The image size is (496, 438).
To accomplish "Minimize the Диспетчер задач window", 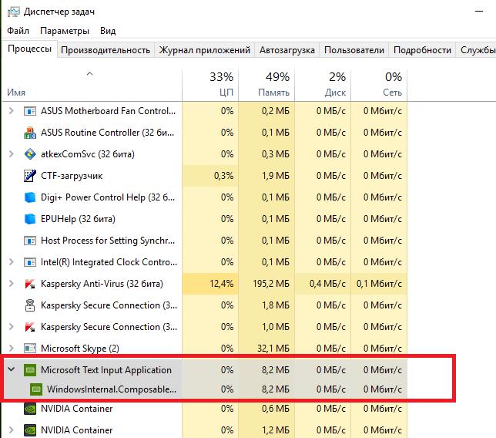I will click(x=479, y=12).
